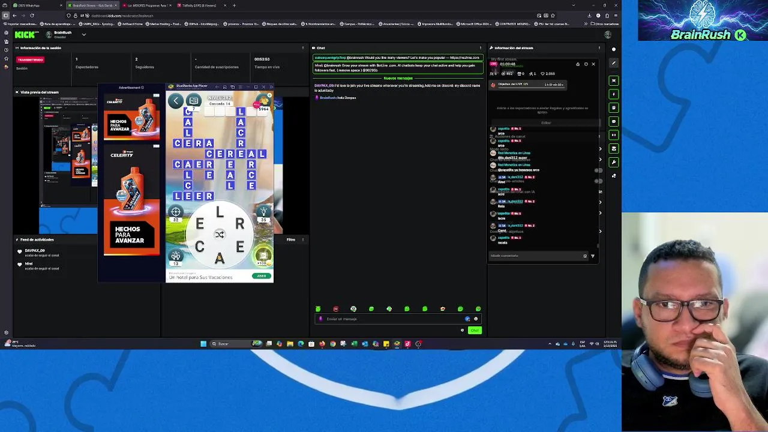
Task: Open Feed de actividades options menu
Action: pyautogui.click(x=303, y=240)
